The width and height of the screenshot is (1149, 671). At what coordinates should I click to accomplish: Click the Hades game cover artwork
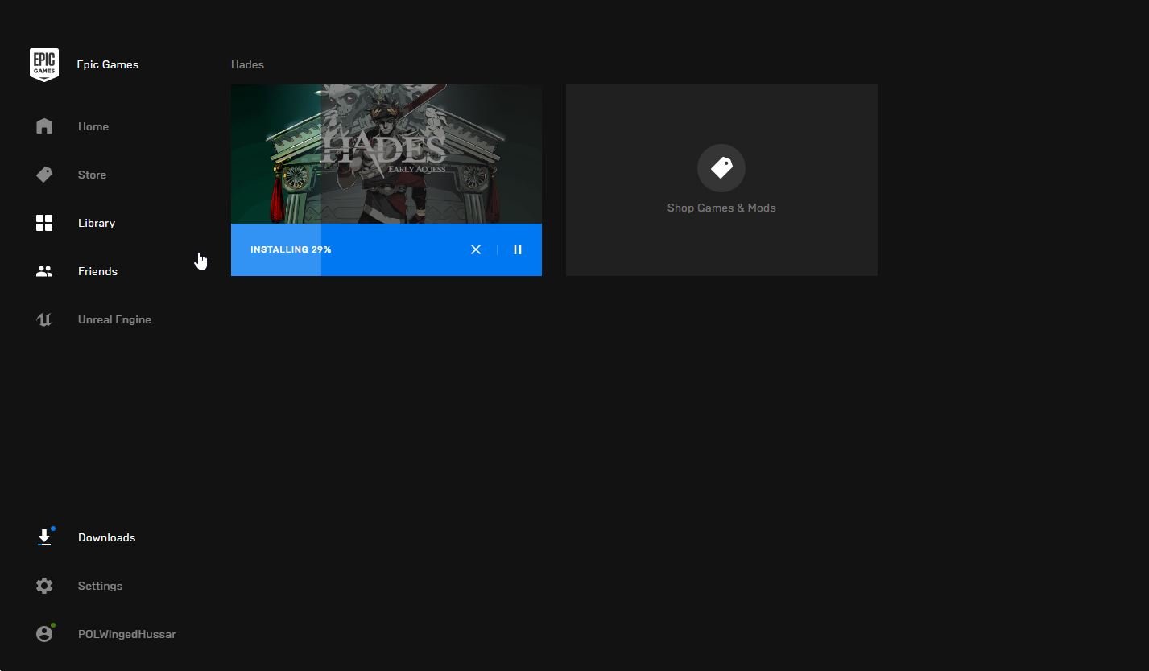[386, 154]
